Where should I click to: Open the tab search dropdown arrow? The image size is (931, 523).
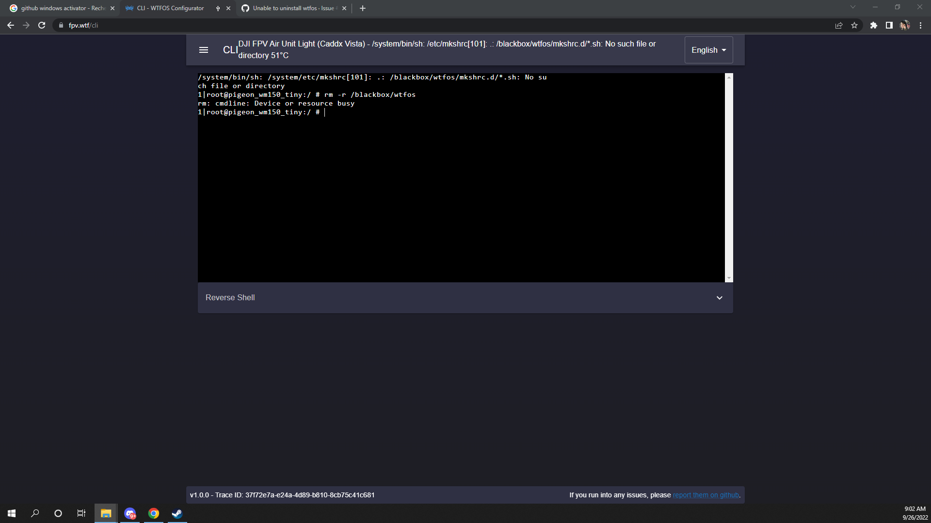point(852,7)
